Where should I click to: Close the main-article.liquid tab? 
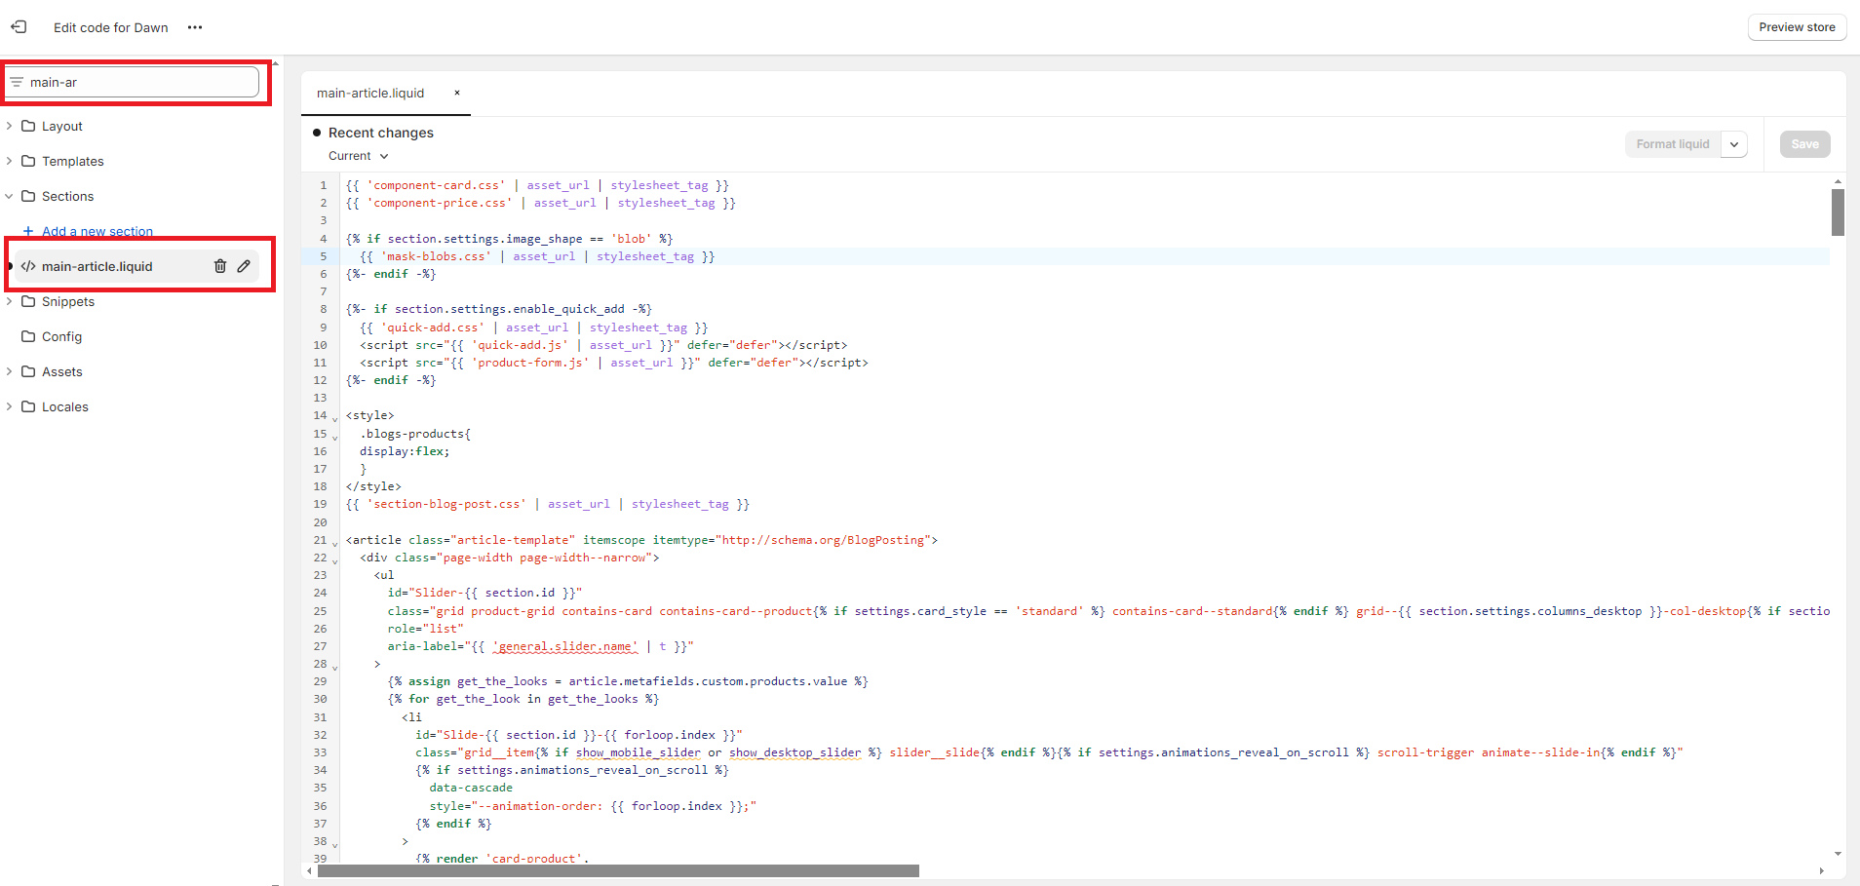456,94
